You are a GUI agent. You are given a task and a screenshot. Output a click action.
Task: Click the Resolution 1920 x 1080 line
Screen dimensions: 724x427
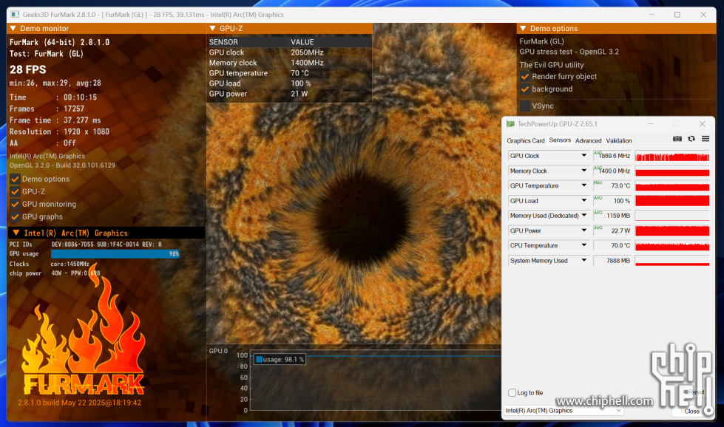(60, 131)
